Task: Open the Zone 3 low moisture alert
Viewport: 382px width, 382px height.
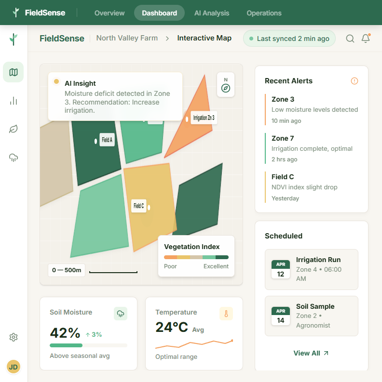Action: point(314,110)
